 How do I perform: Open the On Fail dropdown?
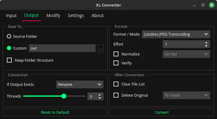click(186, 54)
